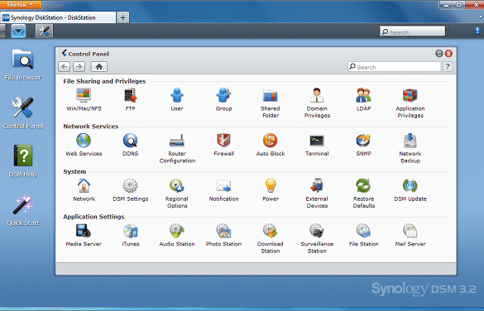Start the Quick Start wizard shortcut
This screenshot has height=311, width=484.
[x=22, y=204]
